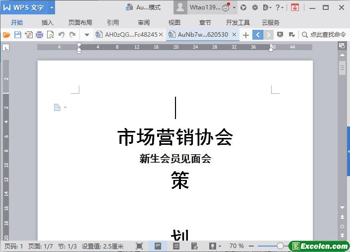Click the red download arrow icon in the title bar
The height and width of the screenshot is (252, 350).
tap(295, 7)
